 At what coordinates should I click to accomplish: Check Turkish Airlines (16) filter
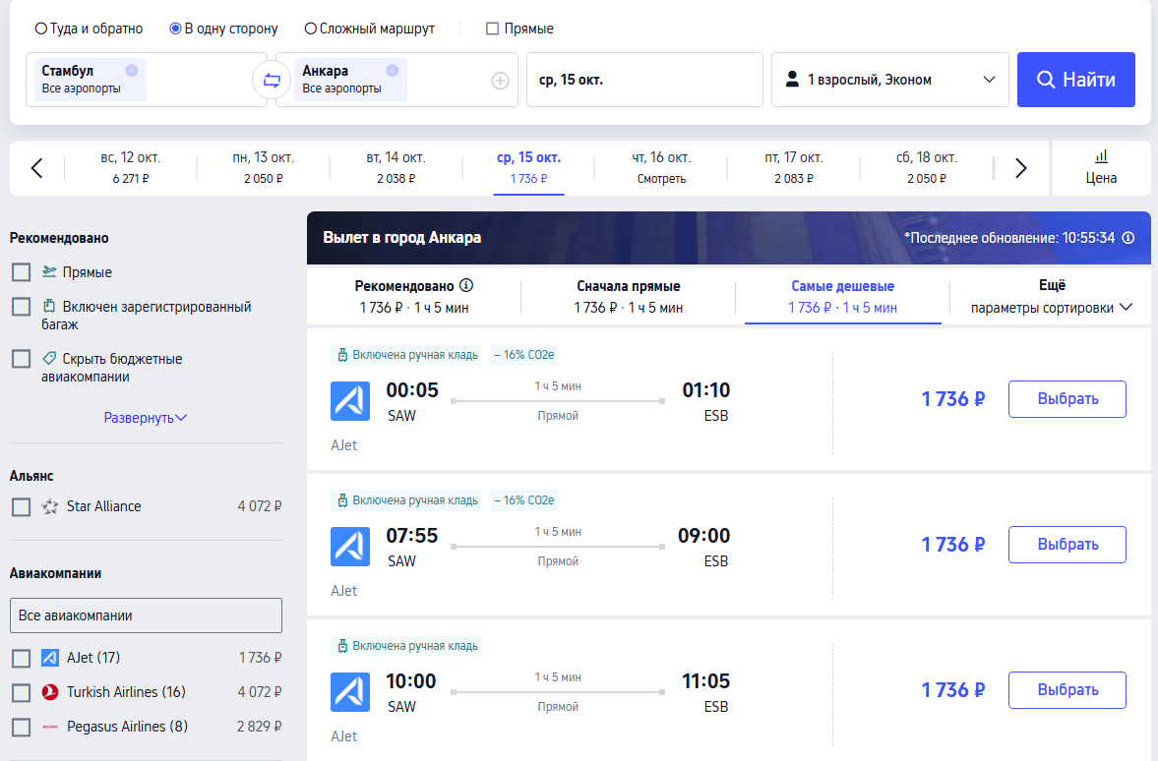coord(22,692)
